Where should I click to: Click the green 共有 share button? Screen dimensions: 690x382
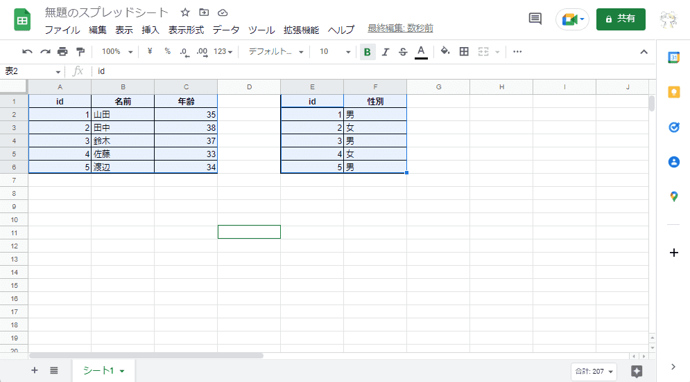[621, 19]
